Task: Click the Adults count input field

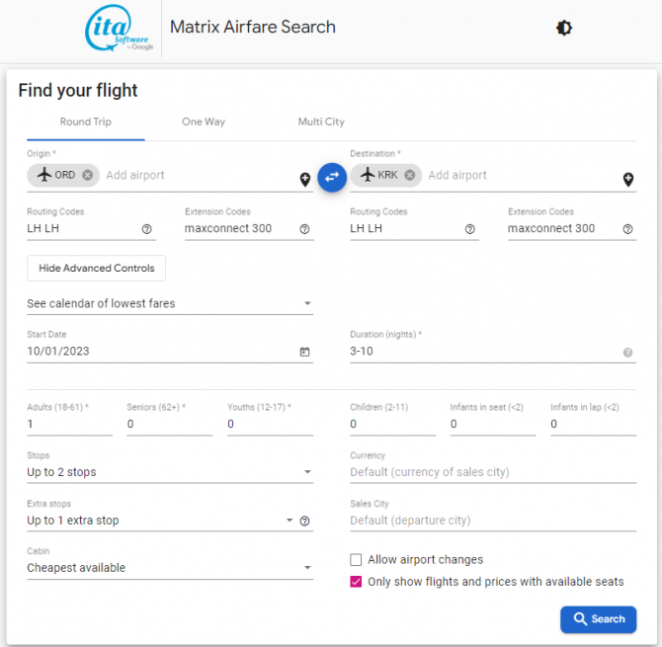Action: coord(69,424)
